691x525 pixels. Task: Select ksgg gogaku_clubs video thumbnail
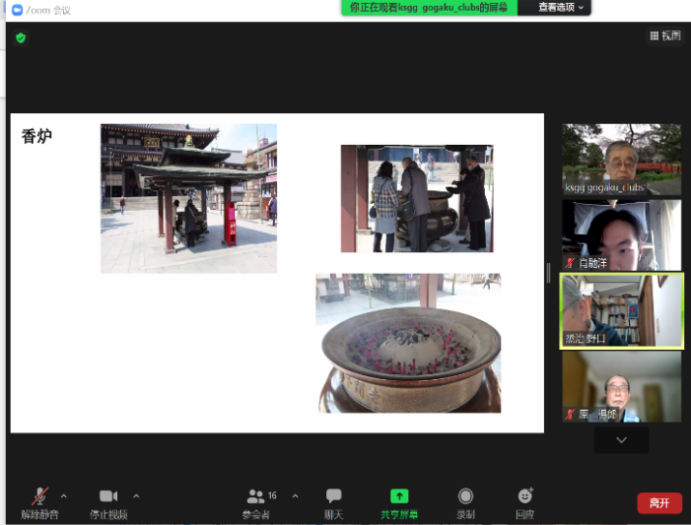click(x=621, y=159)
